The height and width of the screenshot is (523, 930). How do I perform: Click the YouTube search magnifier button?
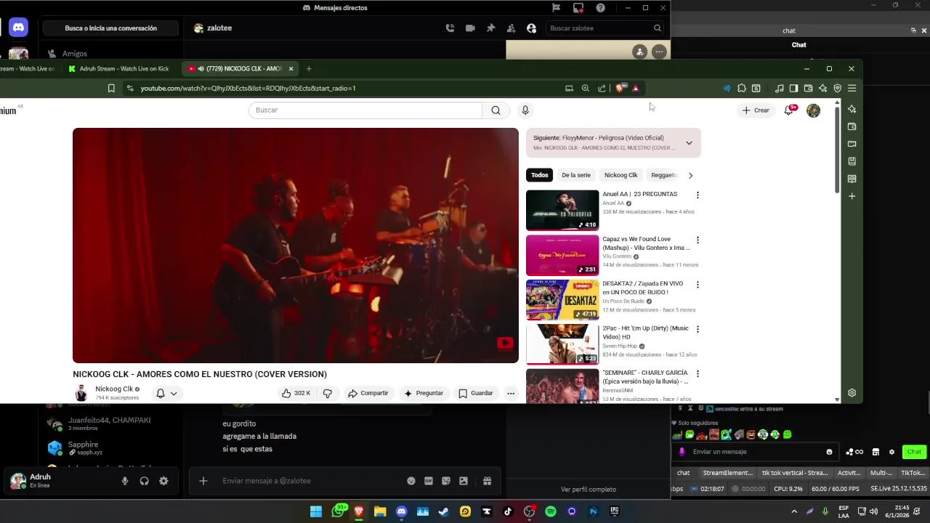(496, 110)
